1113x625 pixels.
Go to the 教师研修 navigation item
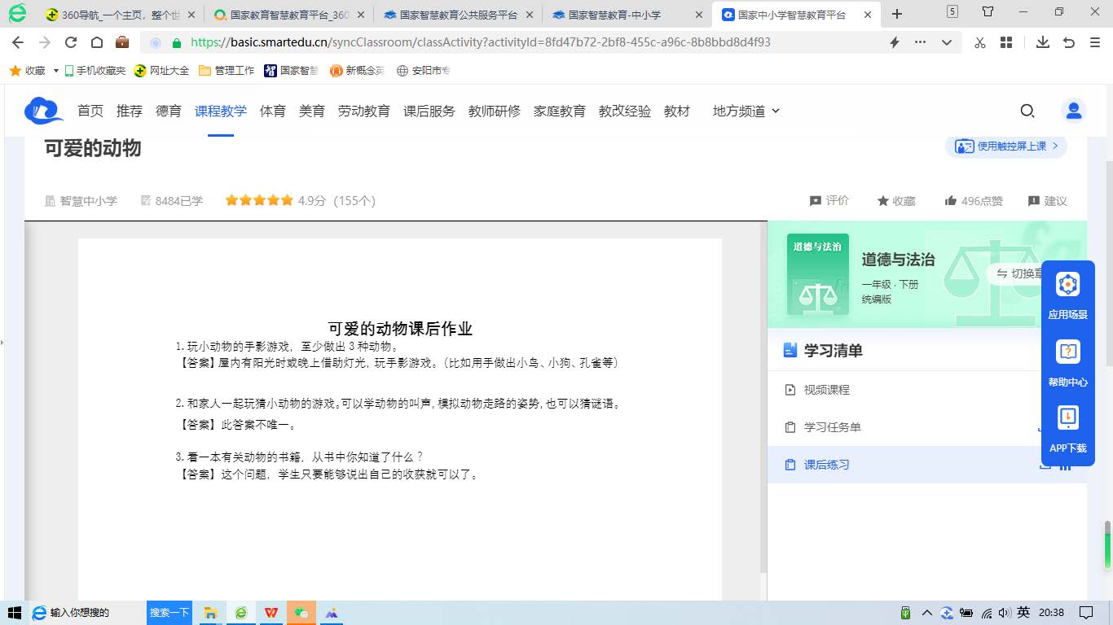[x=494, y=111]
